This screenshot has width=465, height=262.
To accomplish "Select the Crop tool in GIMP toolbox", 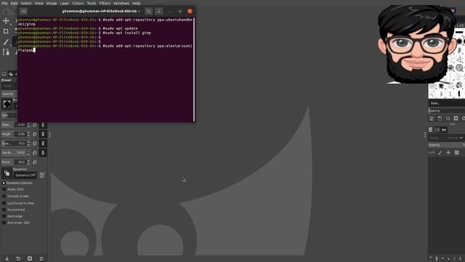I will click(x=6, y=31).
